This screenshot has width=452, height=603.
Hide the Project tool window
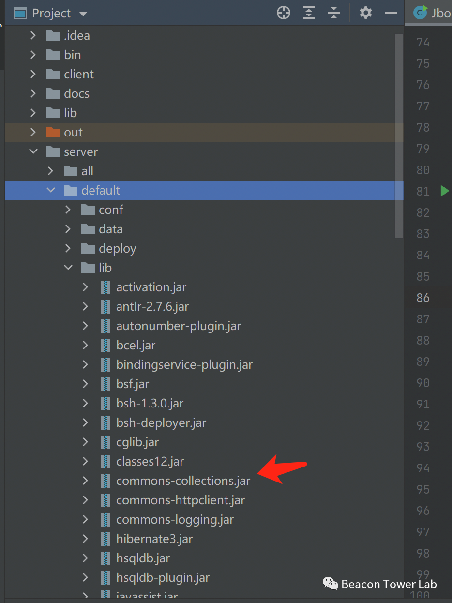(x=391, y=13)
